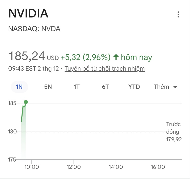
Task: Click the 185,24 stock price
Action: [x=27, y=56]
